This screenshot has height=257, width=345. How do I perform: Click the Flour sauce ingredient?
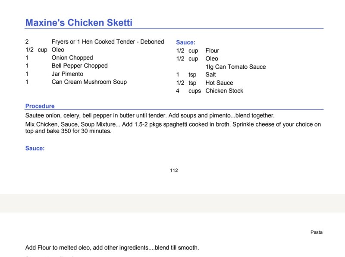coord(212,51)
